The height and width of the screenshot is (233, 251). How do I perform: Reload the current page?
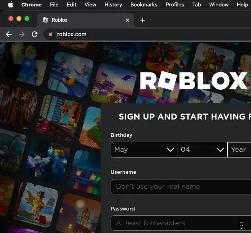pyautogui.click(x=35, y=34)
